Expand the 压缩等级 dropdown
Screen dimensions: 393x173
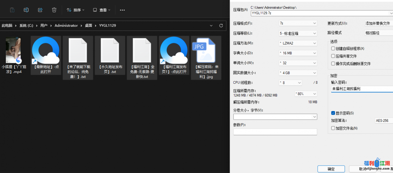coord(298,33)
